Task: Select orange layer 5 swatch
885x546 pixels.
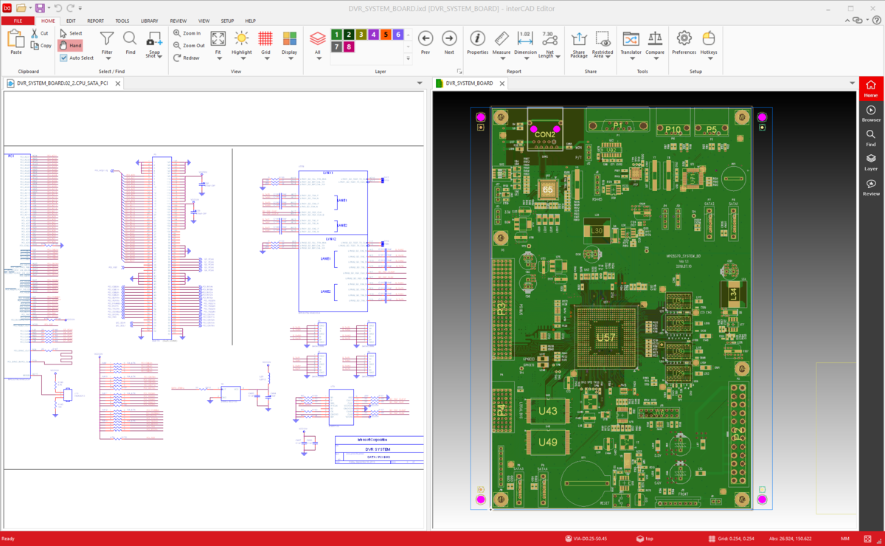Action: (x=386, y=35)
